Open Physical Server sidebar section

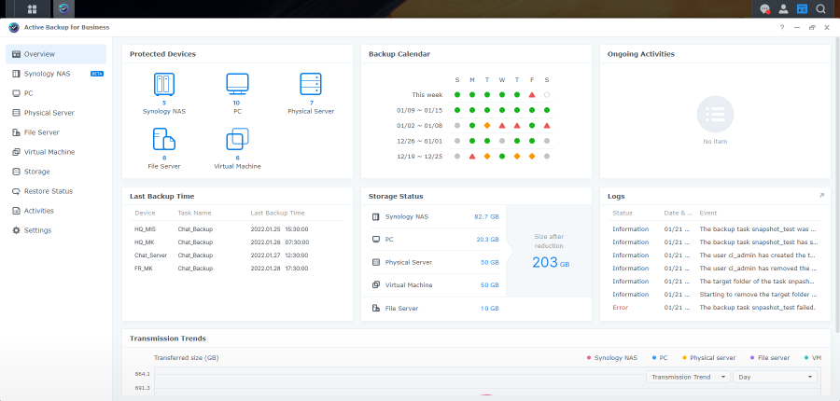[56, 113]
